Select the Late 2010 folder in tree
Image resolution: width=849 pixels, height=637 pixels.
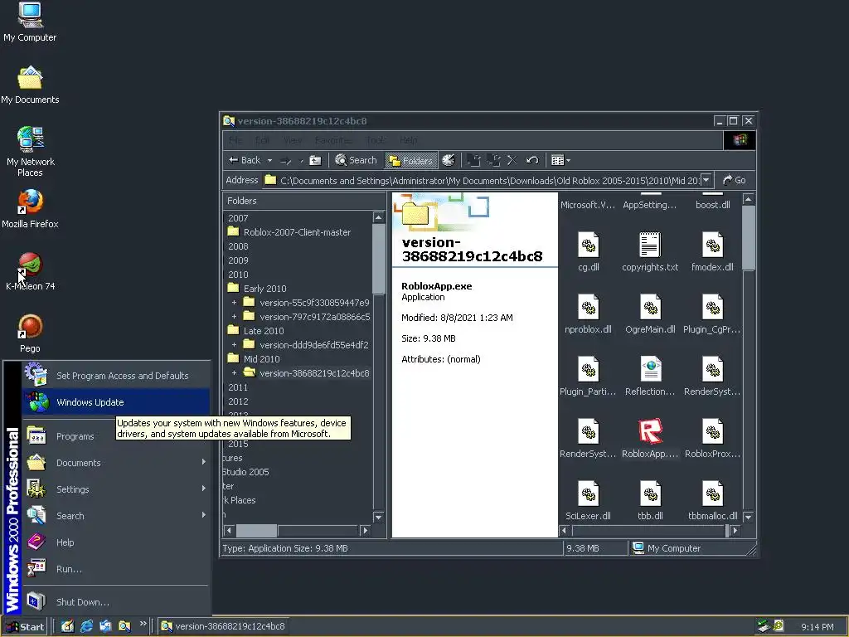[x=255, y=331]
